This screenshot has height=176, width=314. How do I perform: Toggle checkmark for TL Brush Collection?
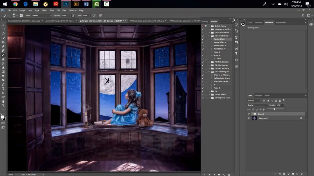(x=203, y=32)
